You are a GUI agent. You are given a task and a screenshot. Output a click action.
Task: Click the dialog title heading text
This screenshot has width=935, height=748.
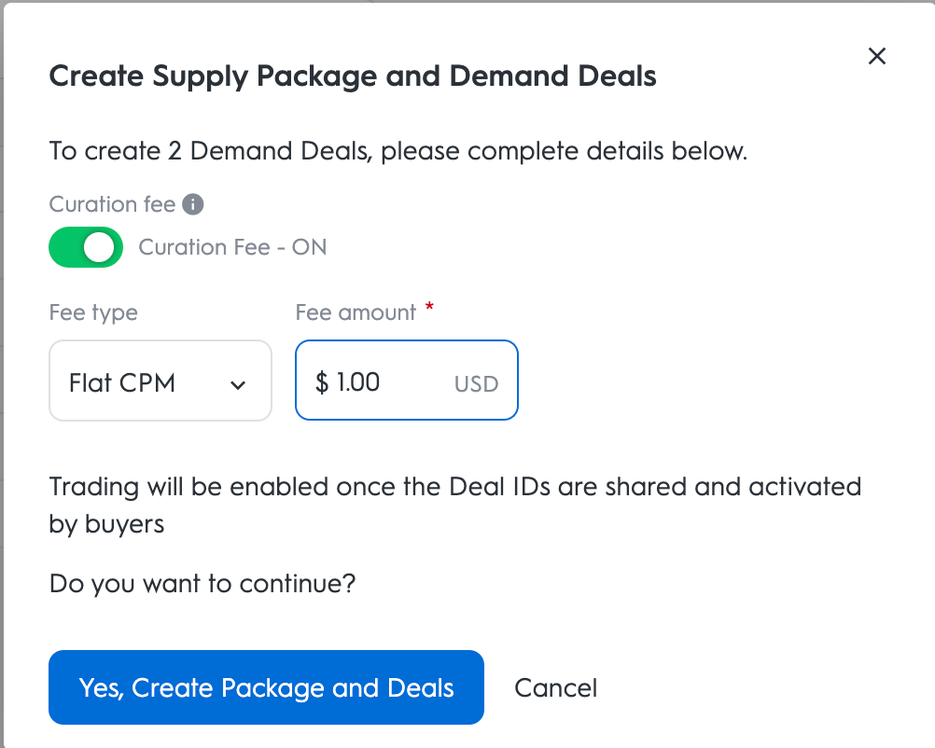click(352, 76)
